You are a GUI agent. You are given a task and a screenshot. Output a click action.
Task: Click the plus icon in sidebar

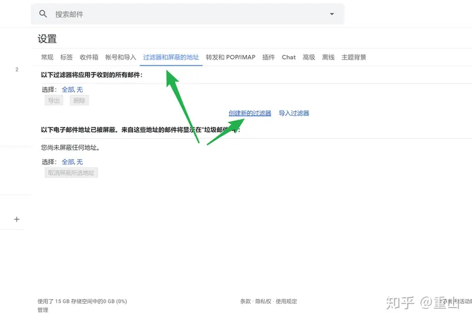17,219
